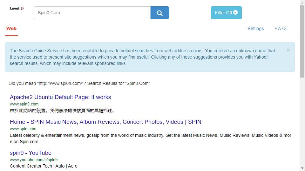
Task: Click the Search Guide Service notice text
Action: point(142,57)
